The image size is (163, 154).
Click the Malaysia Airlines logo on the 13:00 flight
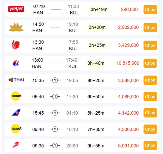point(16,63)
